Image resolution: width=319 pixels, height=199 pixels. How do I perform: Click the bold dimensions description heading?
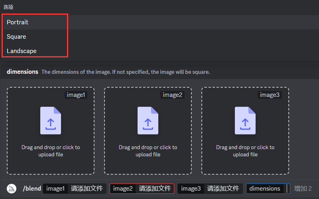pyautogui.click(x=22, y=72)
